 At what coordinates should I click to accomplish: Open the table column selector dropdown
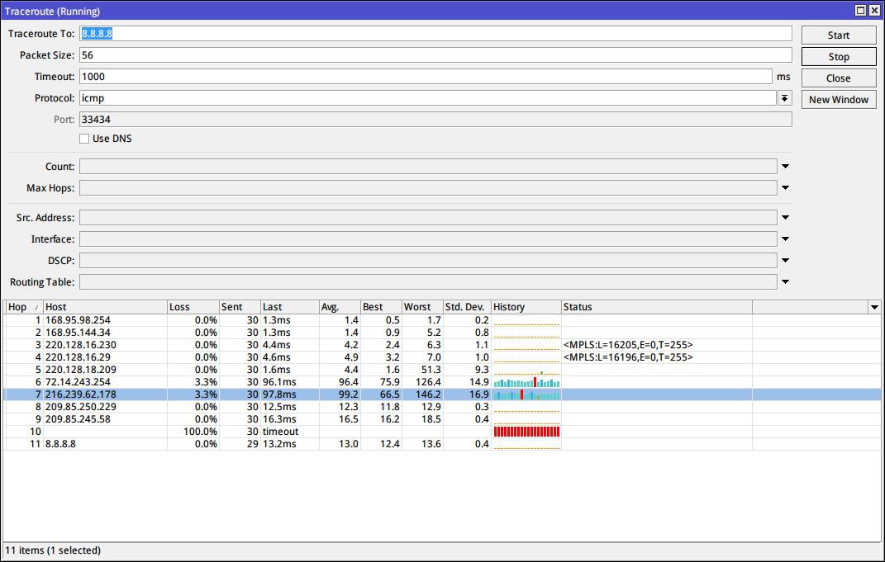coord(874,308)
